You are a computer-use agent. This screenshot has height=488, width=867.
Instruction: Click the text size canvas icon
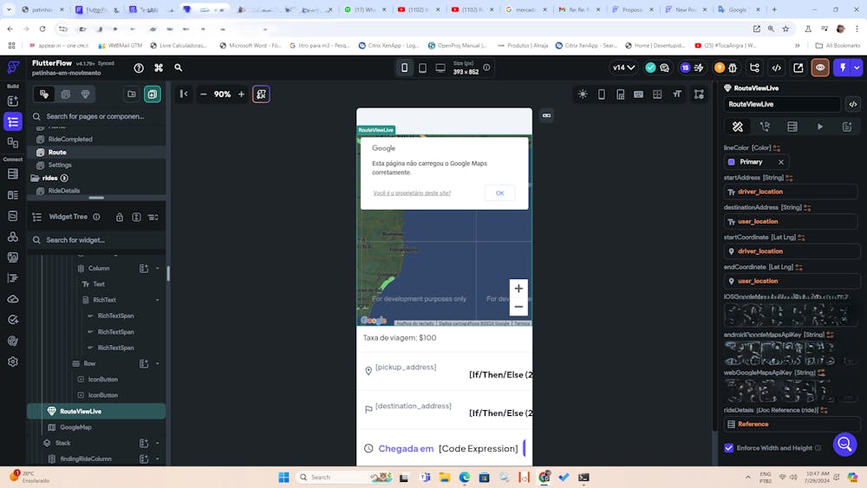pyautogui.click(x=677, y=94)
